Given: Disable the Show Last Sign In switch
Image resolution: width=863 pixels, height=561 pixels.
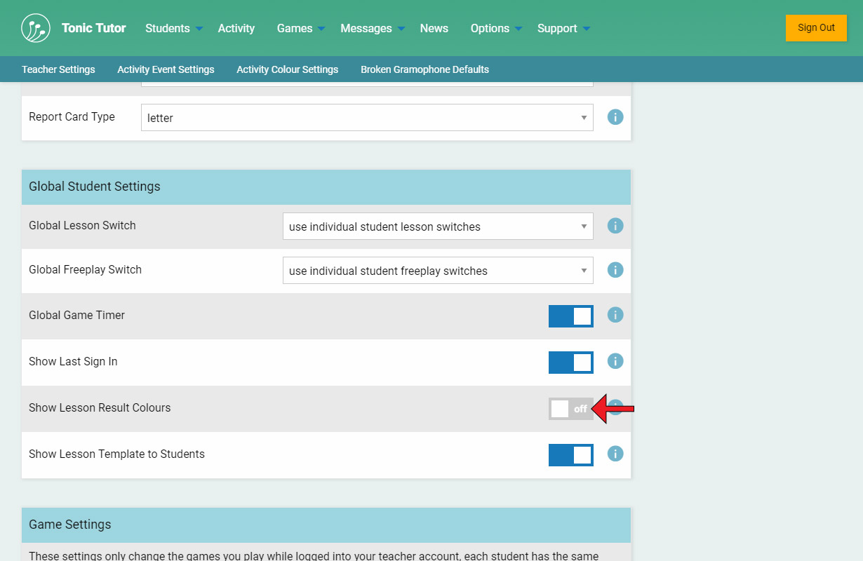Looking at the screenshot, I should click(x=570, y=363).
